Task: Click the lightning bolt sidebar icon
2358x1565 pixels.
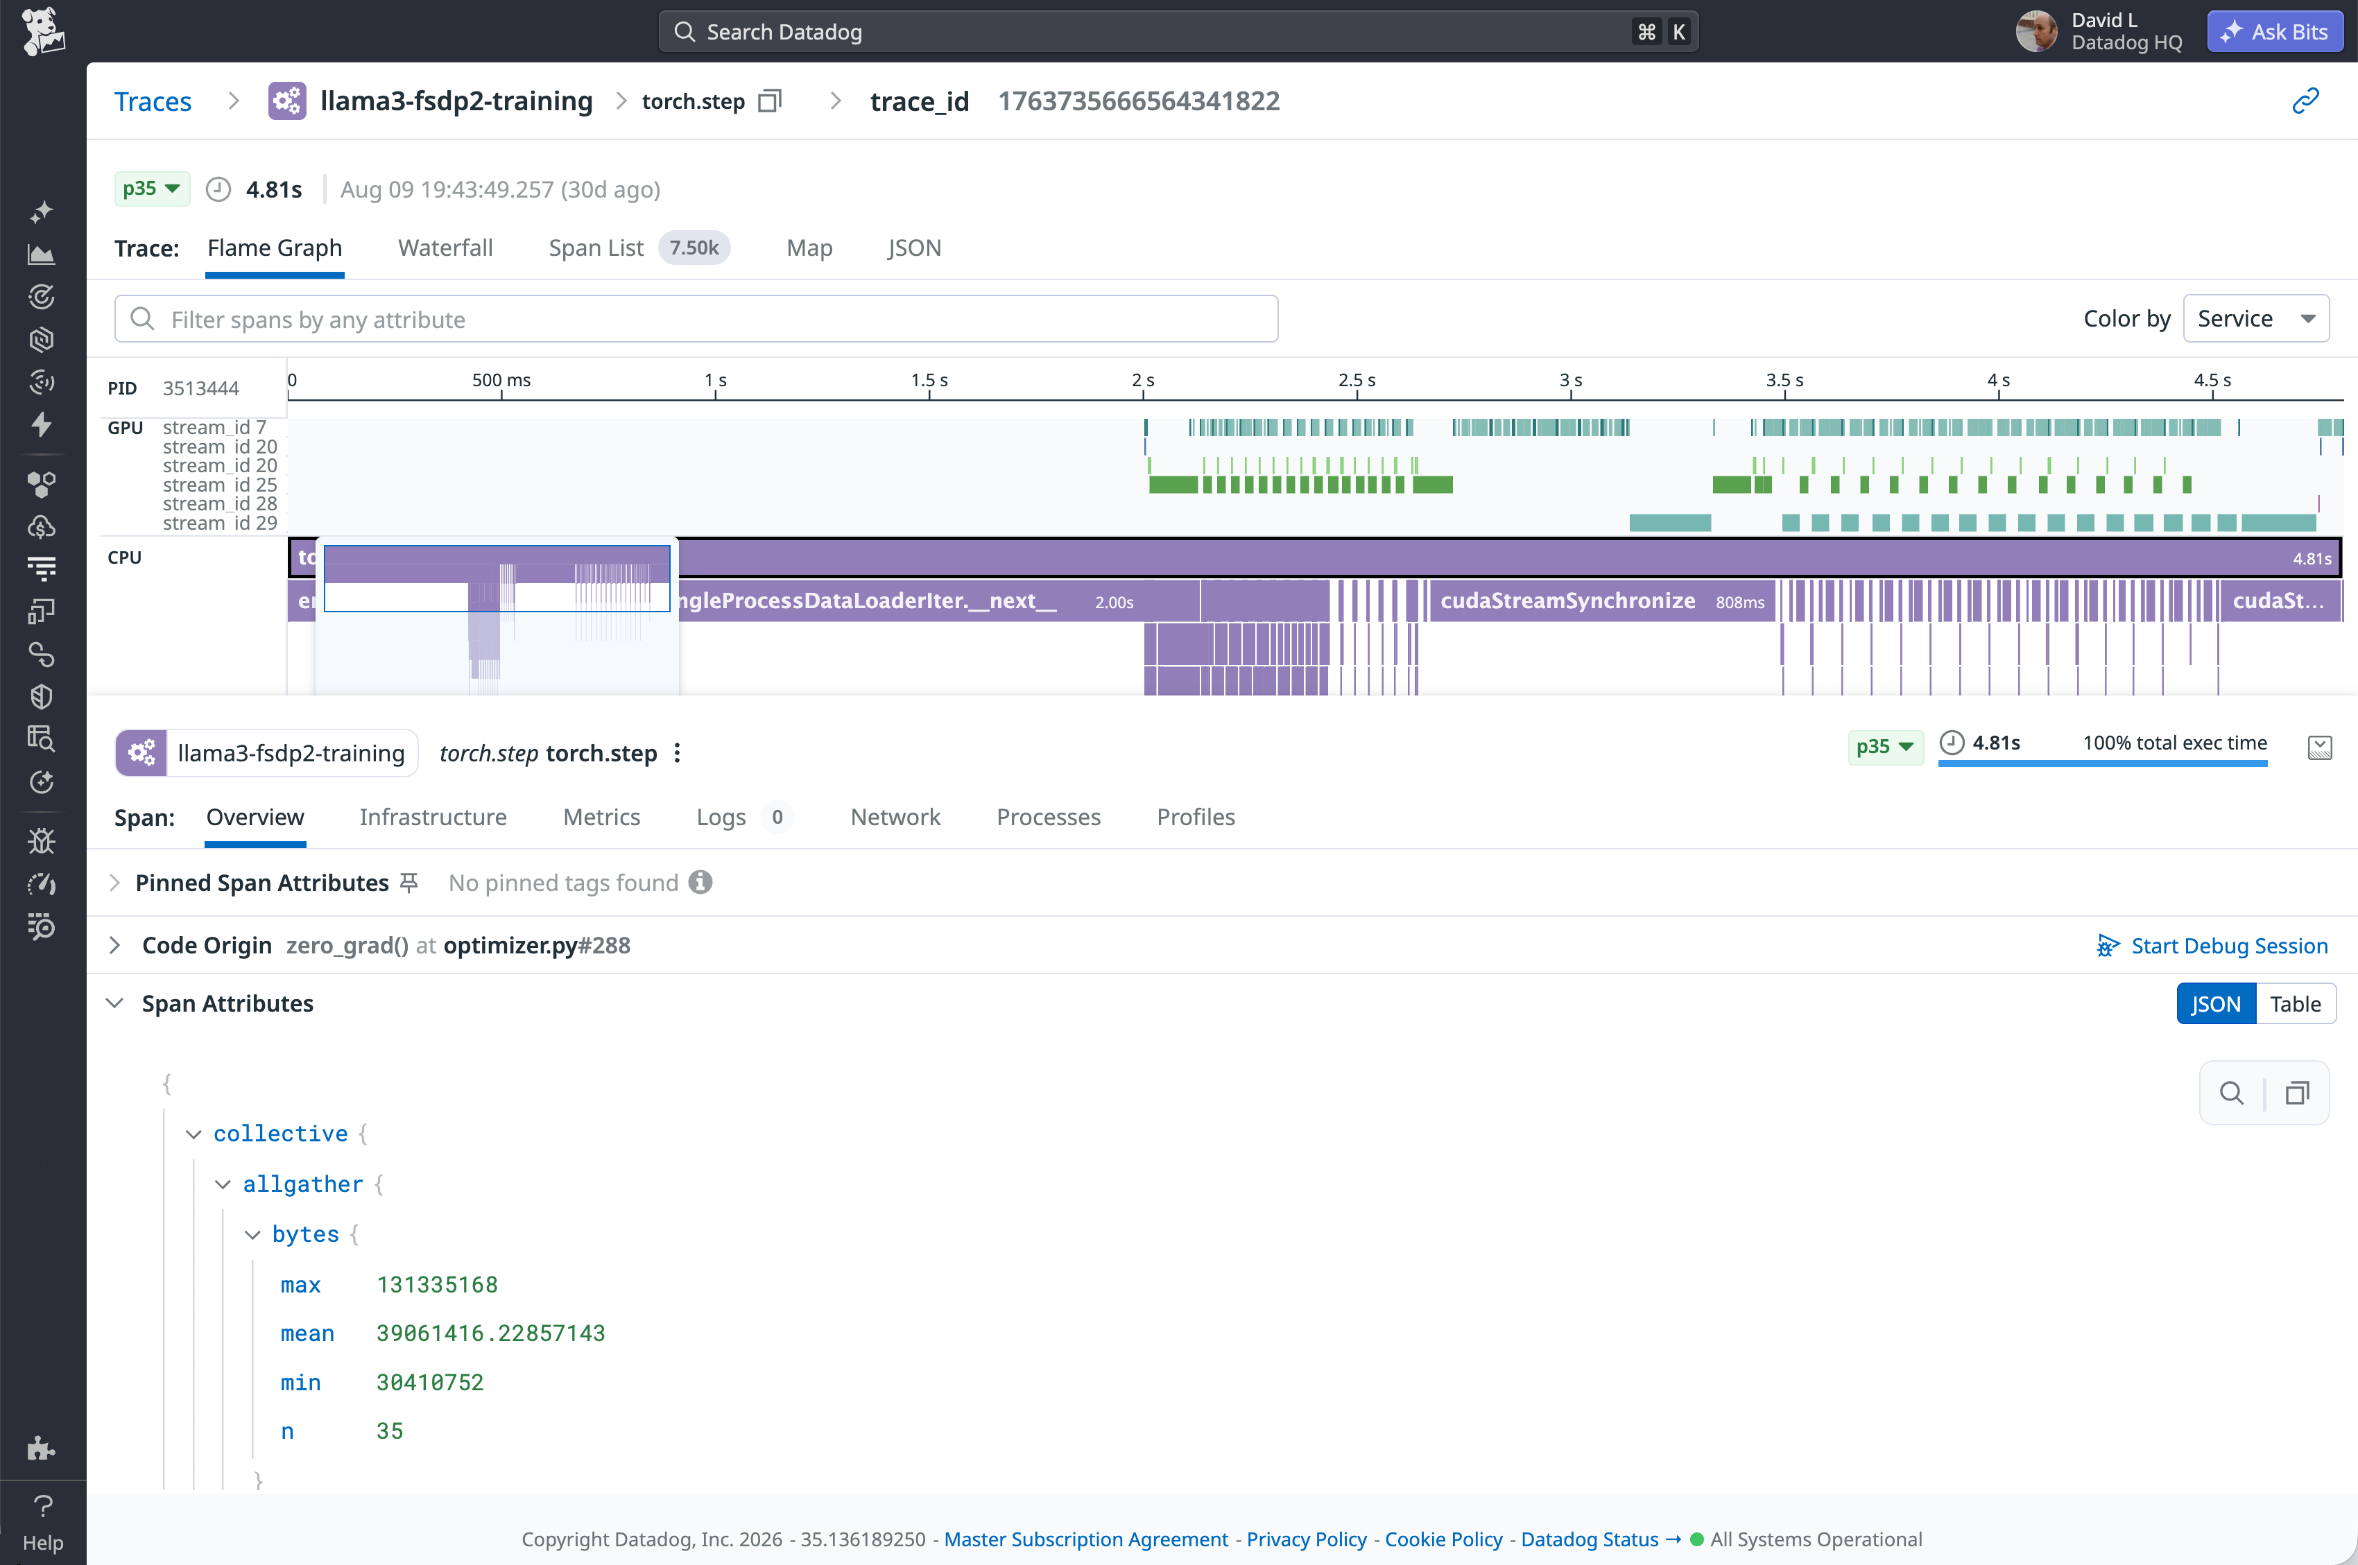Action: pos(42,424)
